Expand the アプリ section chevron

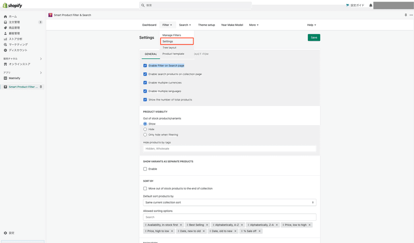tap(41, 72)
